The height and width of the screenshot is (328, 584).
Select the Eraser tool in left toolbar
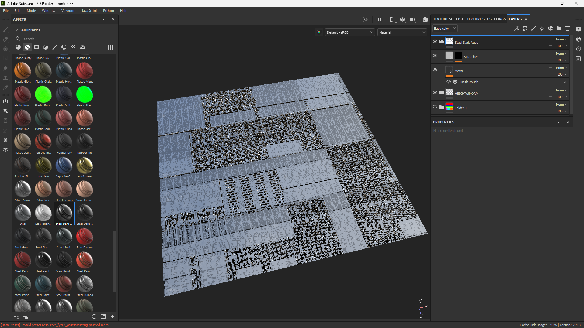click(5, 39)
